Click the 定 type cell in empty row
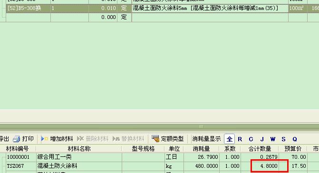This screenshot has width=319, height=173. pyautogui.click(x=124, y=17)
